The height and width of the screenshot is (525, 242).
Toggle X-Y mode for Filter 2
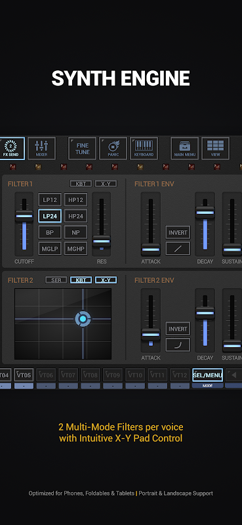coord(106,280)
